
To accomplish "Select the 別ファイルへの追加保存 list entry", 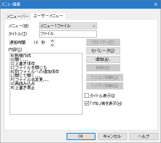I will point(46,72).
